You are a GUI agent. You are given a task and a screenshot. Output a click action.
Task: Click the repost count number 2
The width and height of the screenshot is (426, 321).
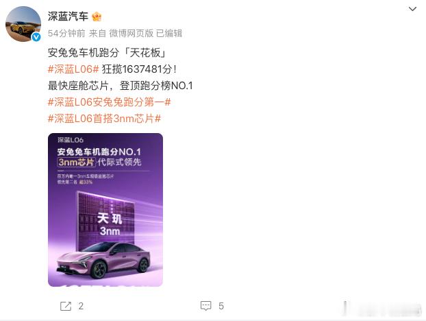click(x=81, y=306)
